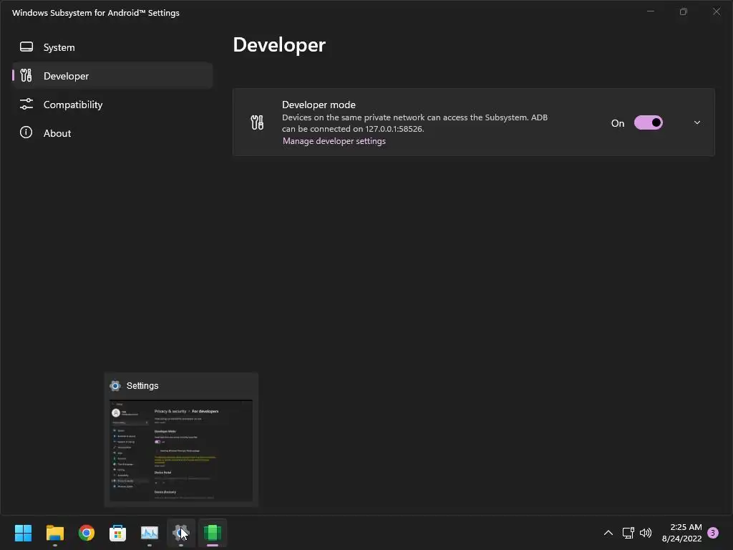Image resolution: width=733 pixels, height=550 pixels.
Task: Click the Settings gear icon in preview header
Action: coord(115,385)
